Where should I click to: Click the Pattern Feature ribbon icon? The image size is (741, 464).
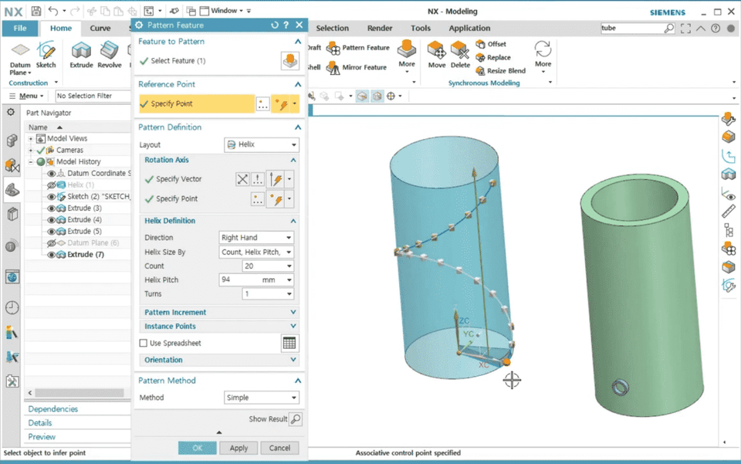pos(333,48)
